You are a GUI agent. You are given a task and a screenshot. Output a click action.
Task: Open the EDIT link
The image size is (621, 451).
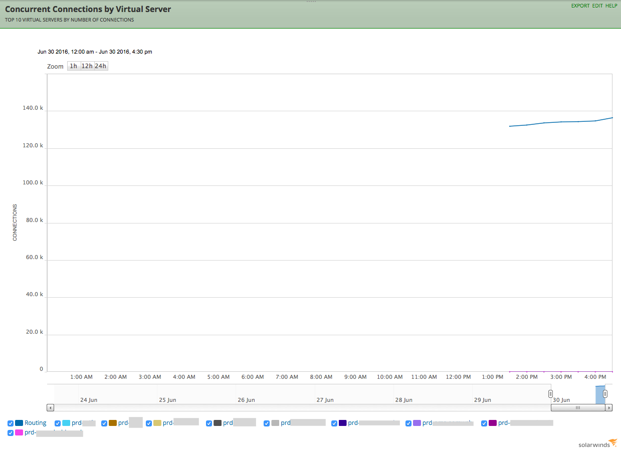[597, 6]
